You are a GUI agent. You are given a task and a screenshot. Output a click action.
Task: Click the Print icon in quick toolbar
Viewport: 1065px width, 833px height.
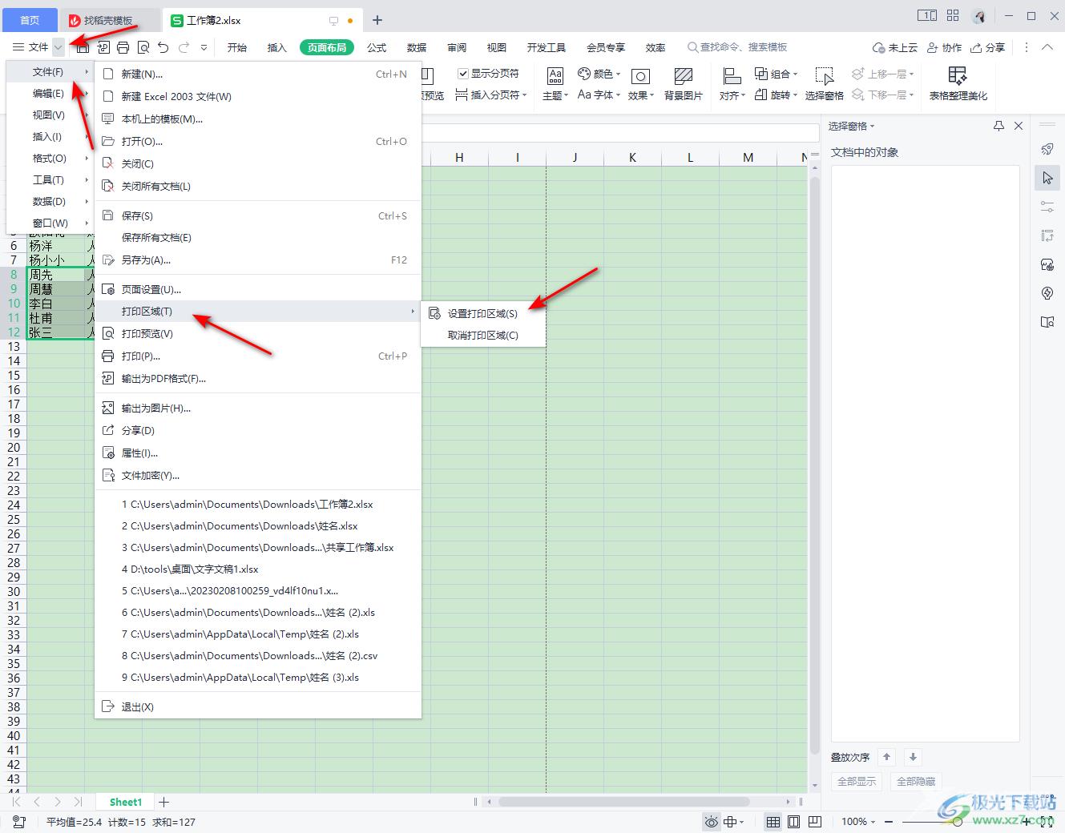(123, 48)
